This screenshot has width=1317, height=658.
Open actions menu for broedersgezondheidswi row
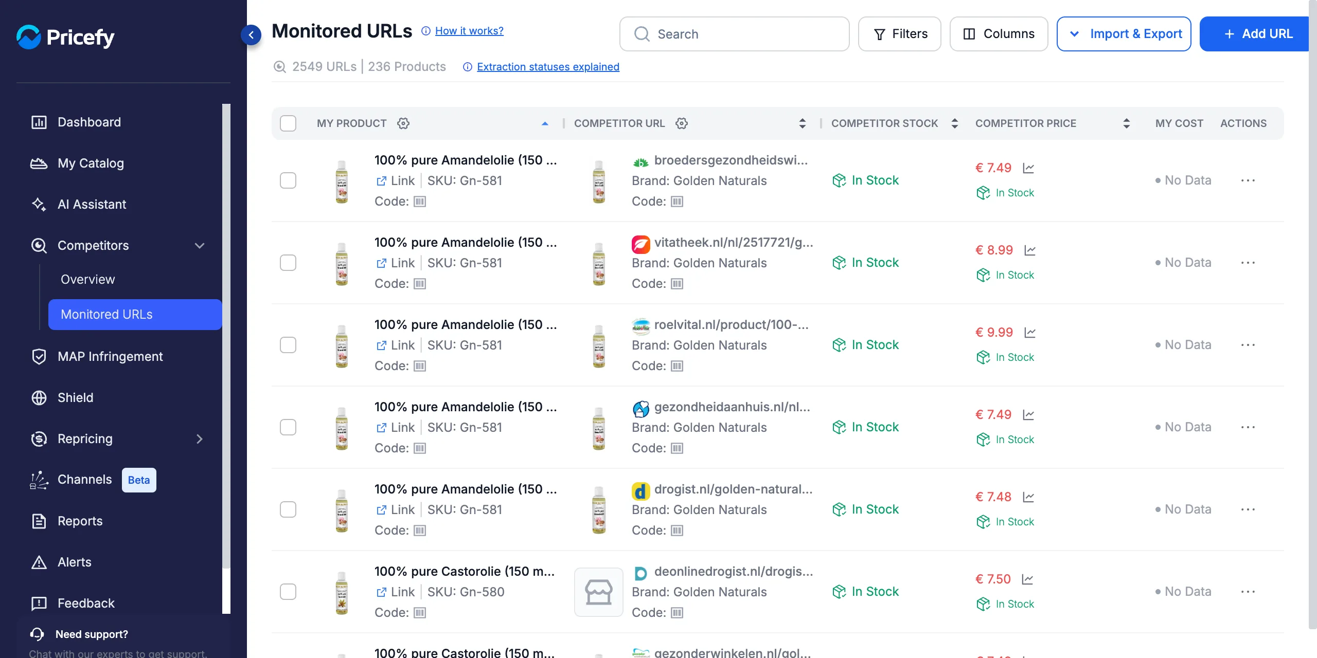(1248, 180)
